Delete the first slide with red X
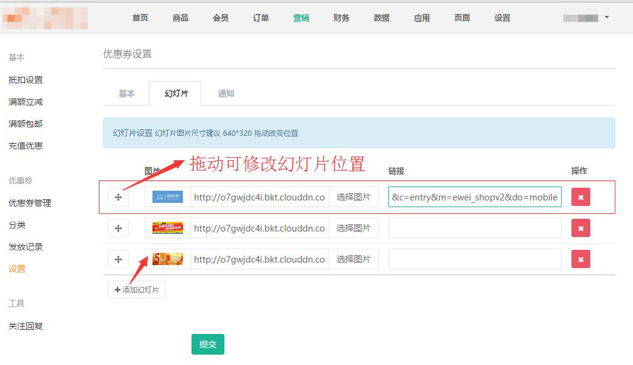 tap(581, 197)
